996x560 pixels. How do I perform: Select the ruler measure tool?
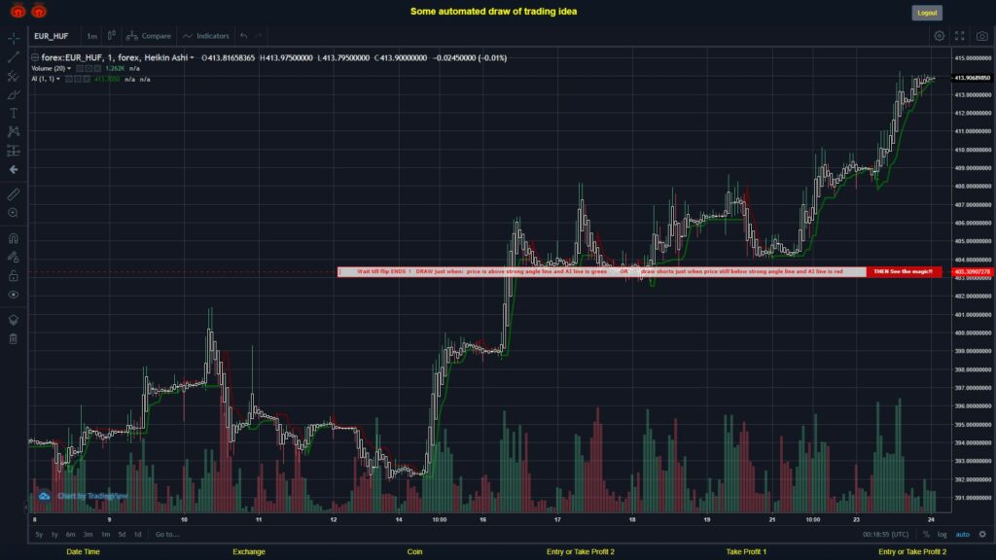14,194
